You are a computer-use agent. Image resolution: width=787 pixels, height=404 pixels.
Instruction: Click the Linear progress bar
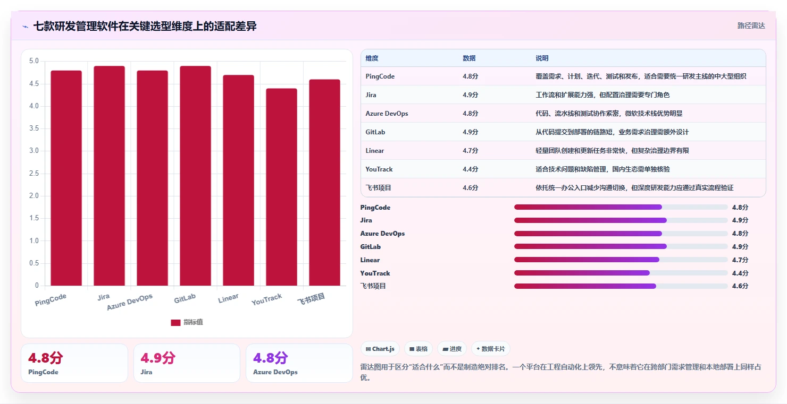[x=621, y=260]
